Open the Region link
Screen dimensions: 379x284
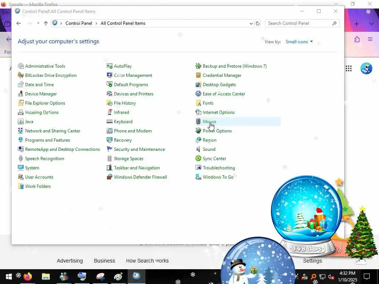click(x=209, y=140)
